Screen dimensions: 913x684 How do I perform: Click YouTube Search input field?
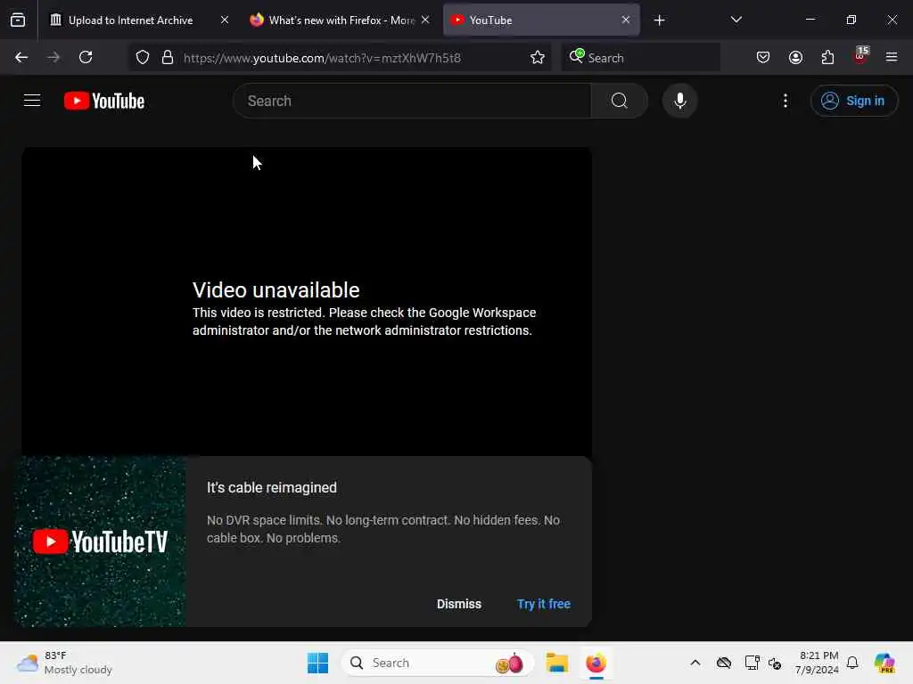coord(412,101)
